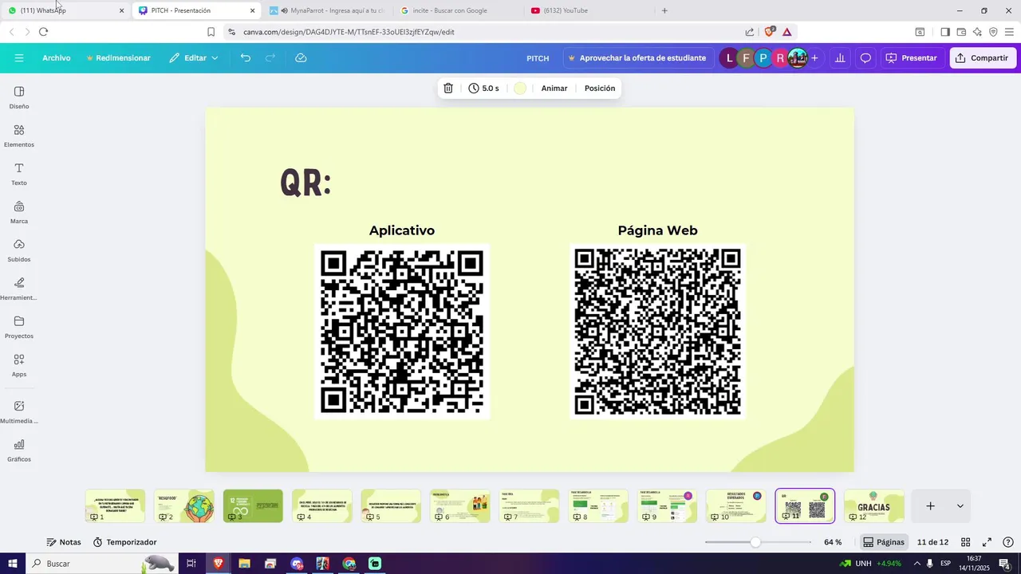
Task: Open the help question mark
Action: click(1007, 542)
